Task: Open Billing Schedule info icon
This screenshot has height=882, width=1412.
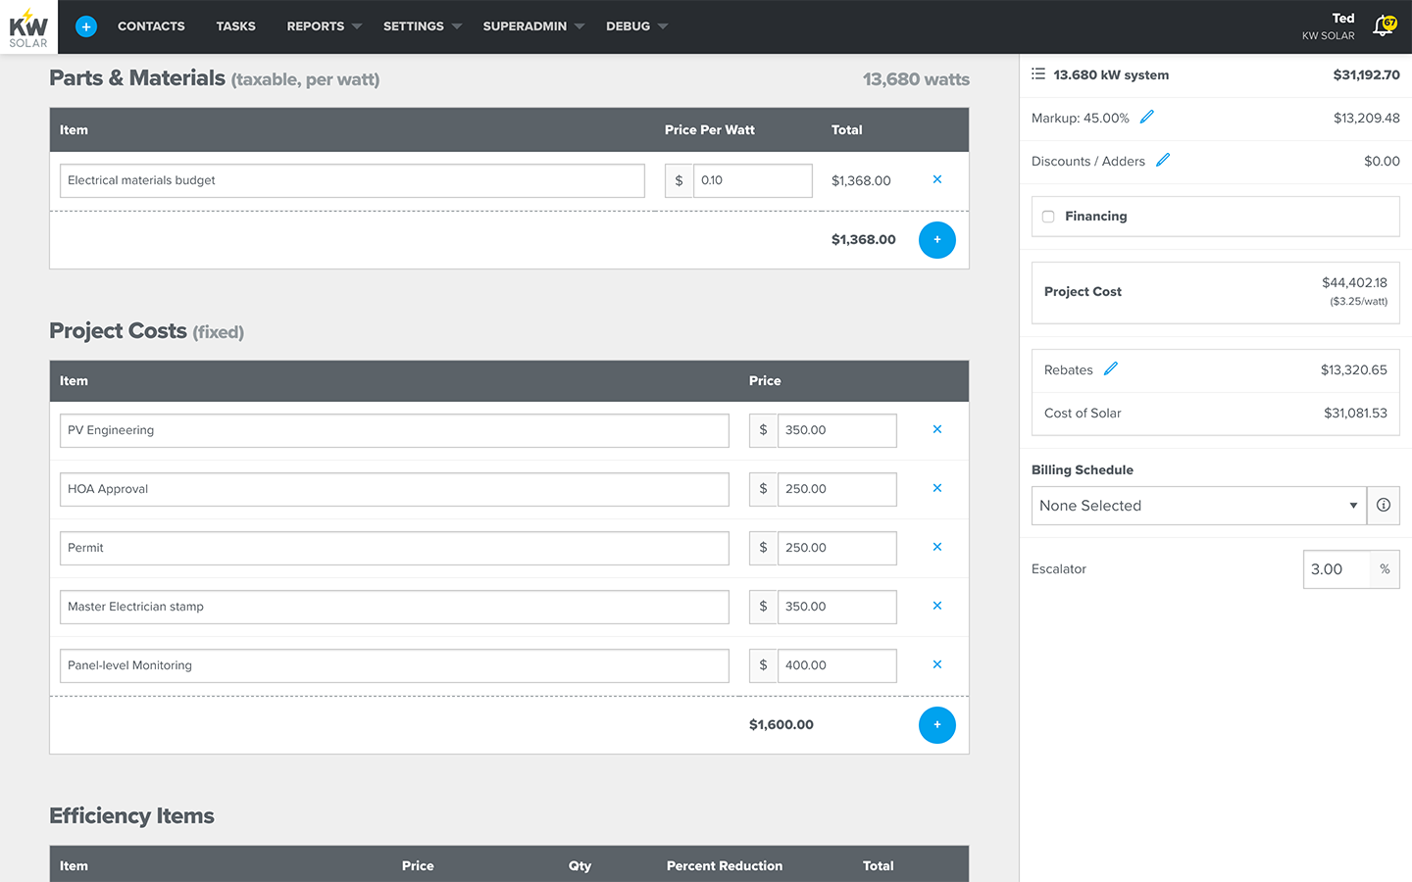Action: [1383, 506]
